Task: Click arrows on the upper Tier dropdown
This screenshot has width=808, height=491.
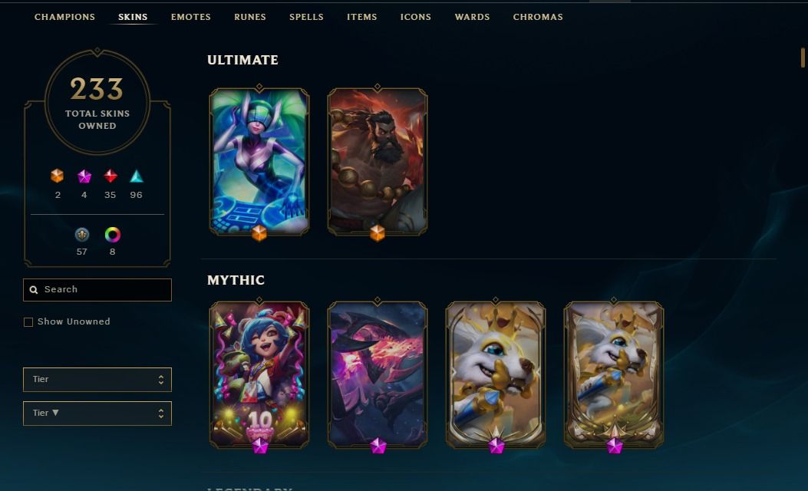Action: (161, 380)
